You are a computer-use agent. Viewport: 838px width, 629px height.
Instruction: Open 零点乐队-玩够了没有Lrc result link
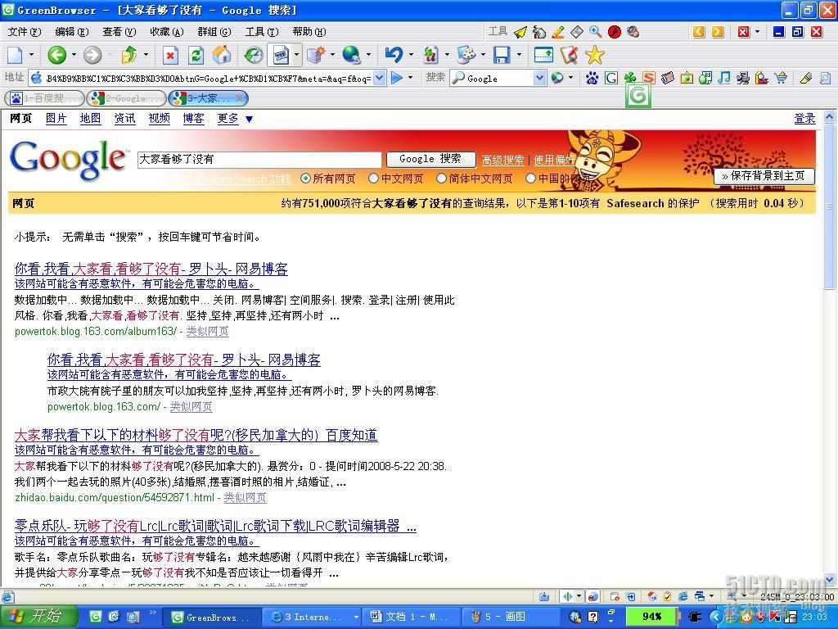coord(215,526)
